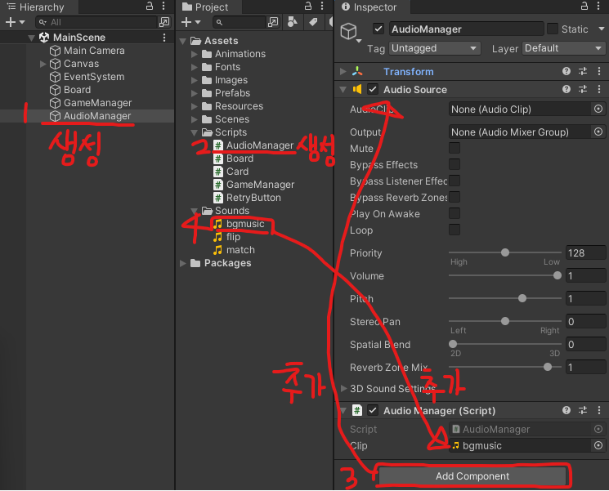Screen dimensions: 609x491
Task: Toggle the Mute checkbox
Action: [455, 148]
